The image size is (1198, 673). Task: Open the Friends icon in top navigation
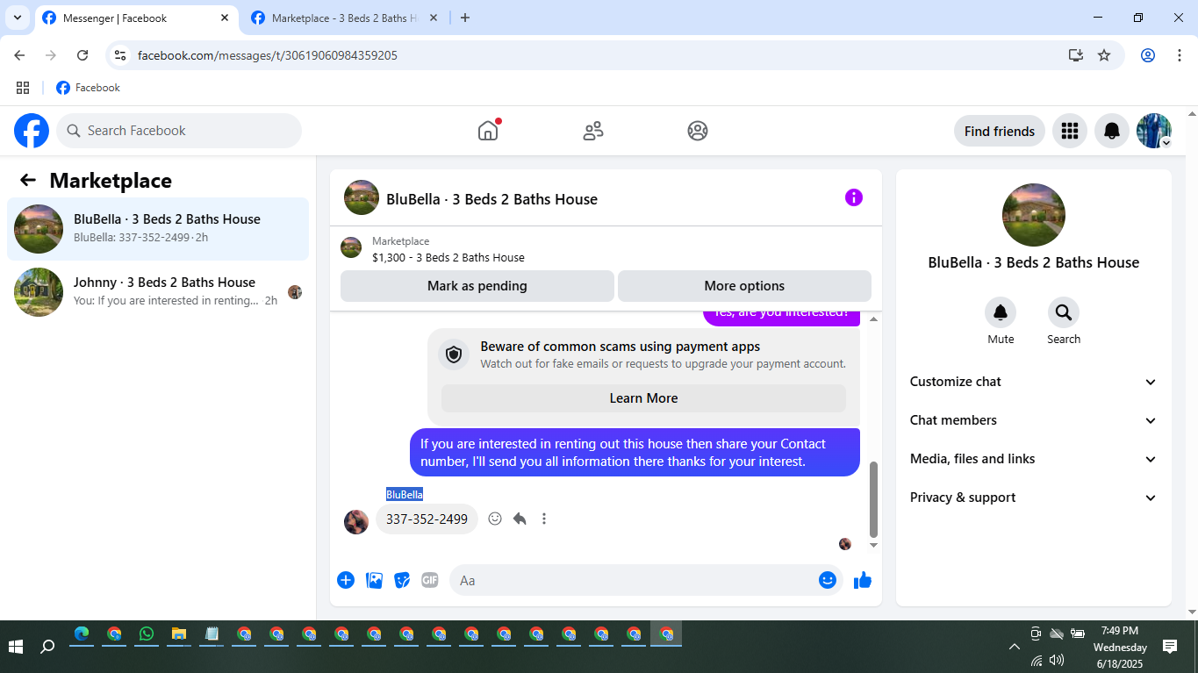[x=593, y=131]
